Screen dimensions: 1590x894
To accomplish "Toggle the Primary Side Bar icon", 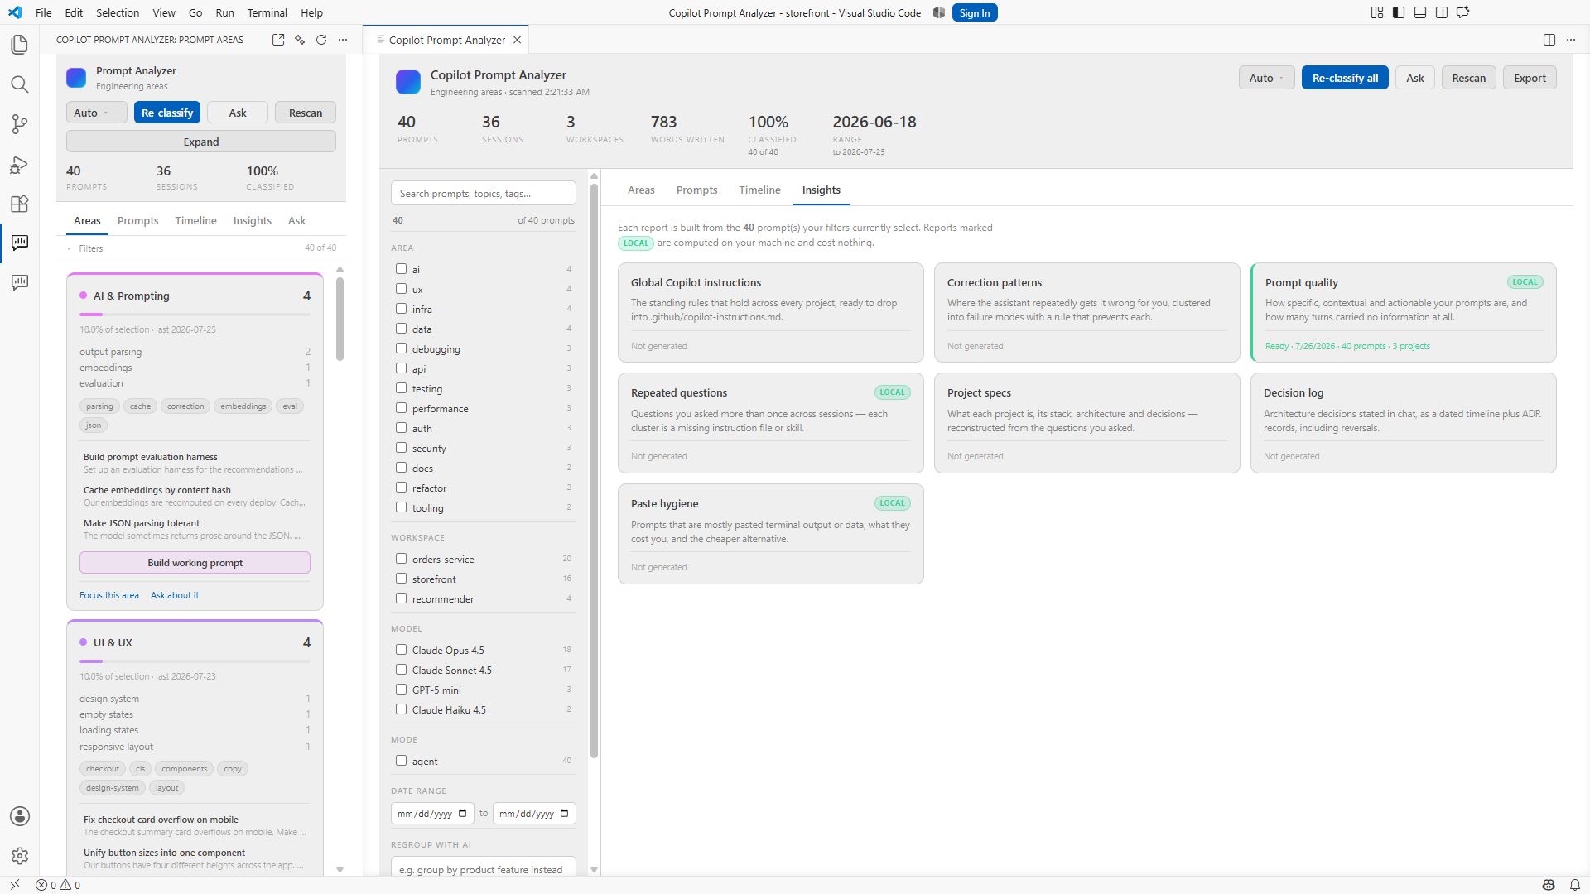I will point(1399,12).
